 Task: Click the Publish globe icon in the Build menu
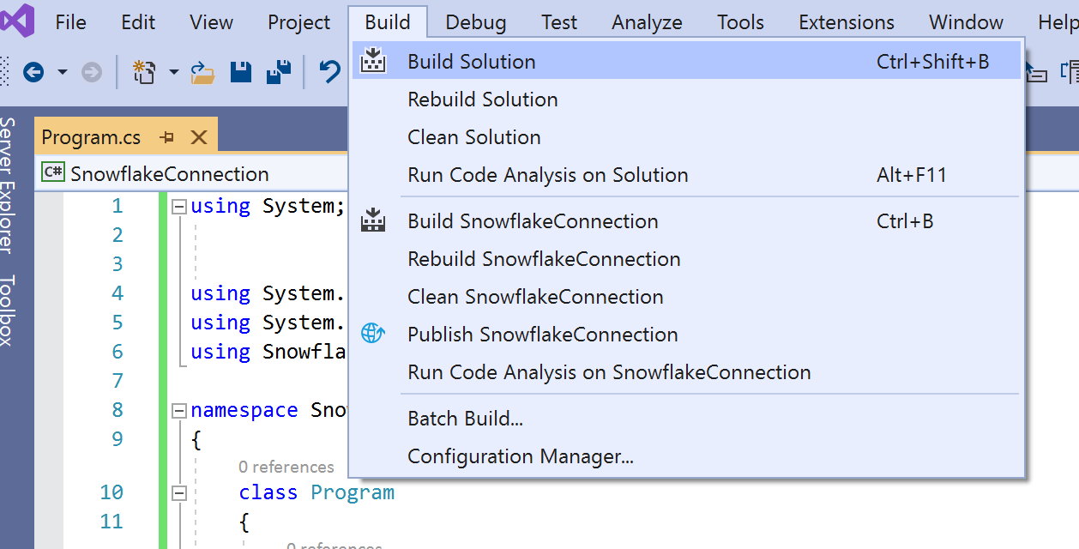click(373, 334)
